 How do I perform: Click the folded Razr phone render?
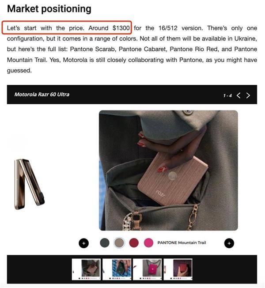coord(30,184)
